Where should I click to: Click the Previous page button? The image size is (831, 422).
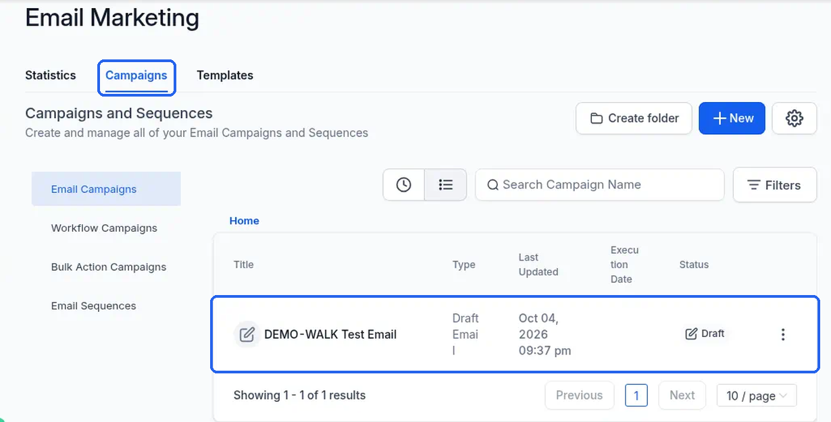point(579,396)
